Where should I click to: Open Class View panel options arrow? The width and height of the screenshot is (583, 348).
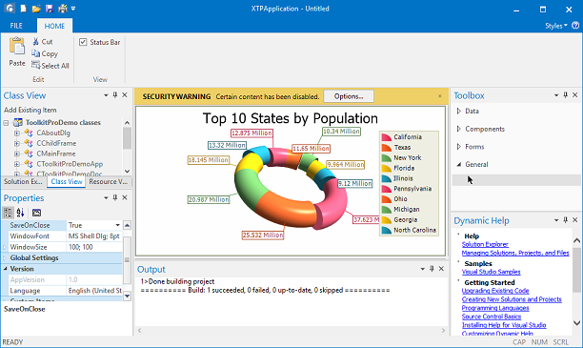pos(106,95)
